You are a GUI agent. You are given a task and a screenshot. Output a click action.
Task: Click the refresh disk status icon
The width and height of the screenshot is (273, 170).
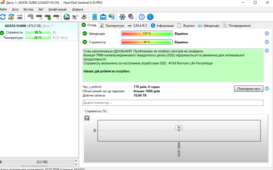(x=3, y=17)
